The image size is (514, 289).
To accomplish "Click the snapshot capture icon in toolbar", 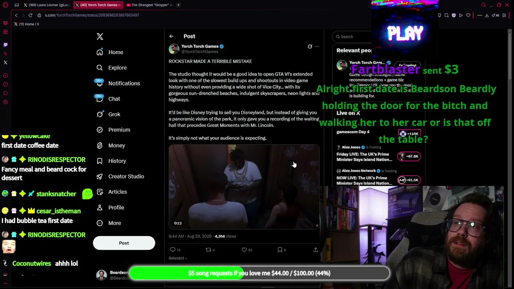I will point(447,15).
